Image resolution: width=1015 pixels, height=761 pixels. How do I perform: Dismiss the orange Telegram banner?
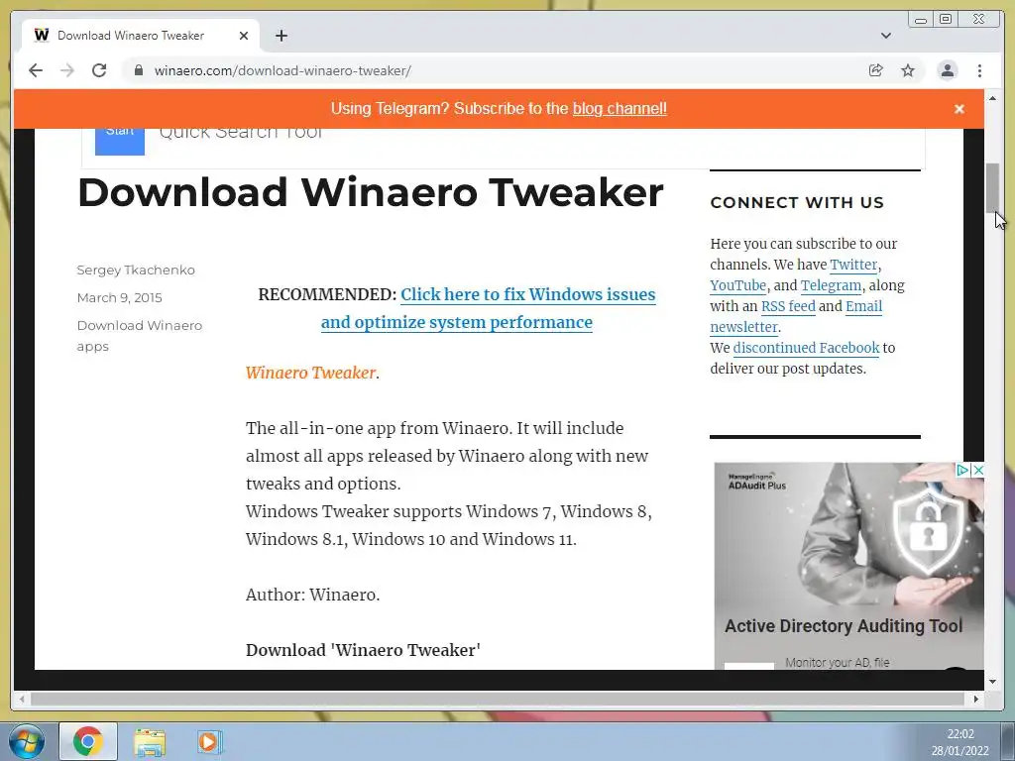(959, 109)
